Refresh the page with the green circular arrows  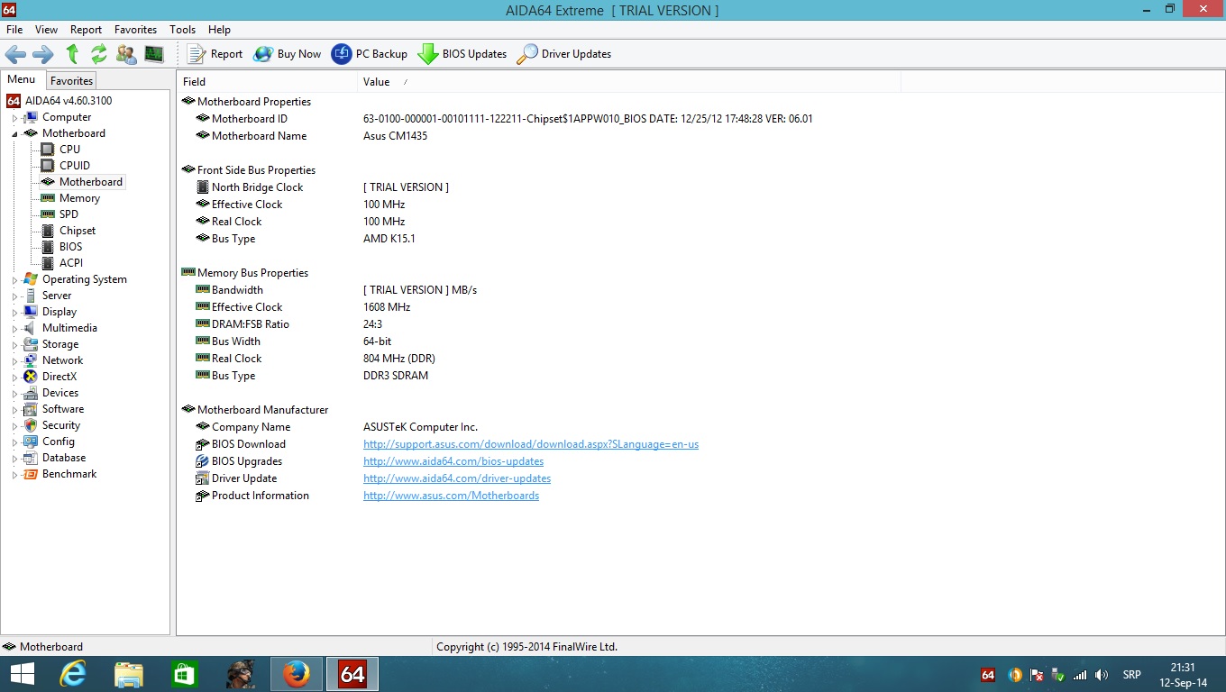[x=99, y=54]
